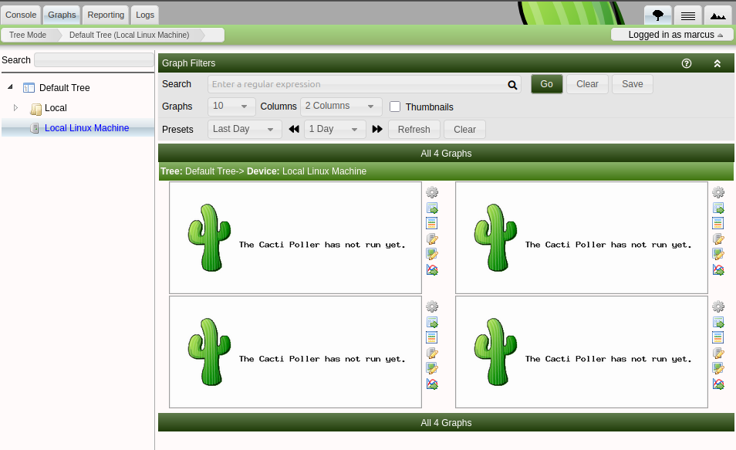Click the Save filters button
Image resolution: width=736 pixels, height=450 pixels.
(x=633, y=84)
